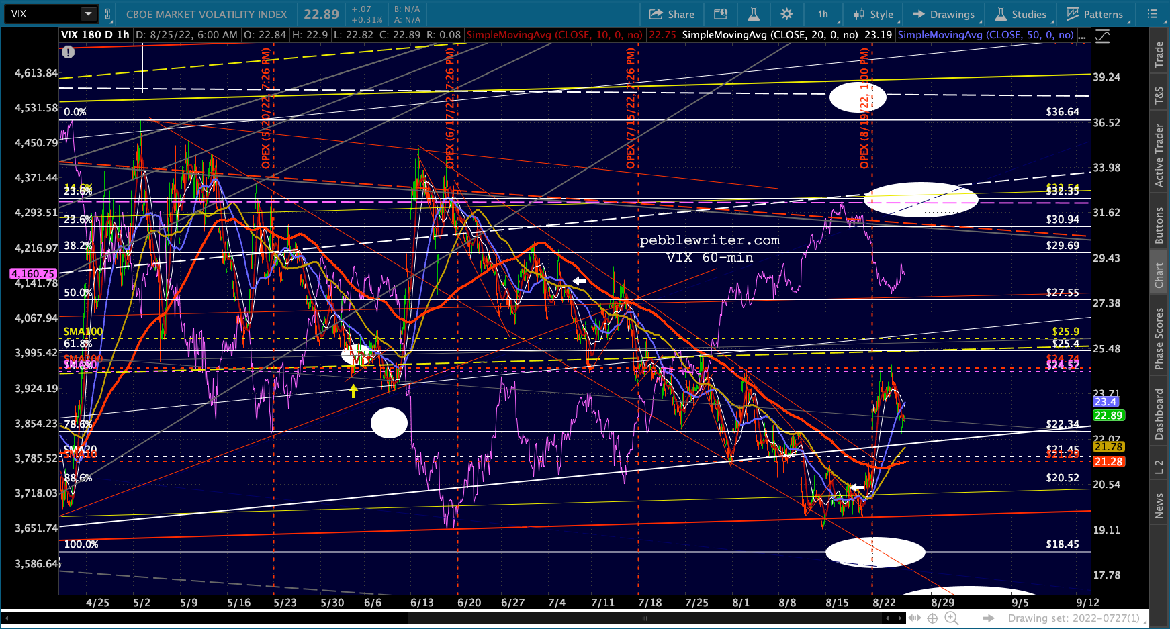
Task: Click the horizontal time scrollbar thumb
Action: click(645, 618)
